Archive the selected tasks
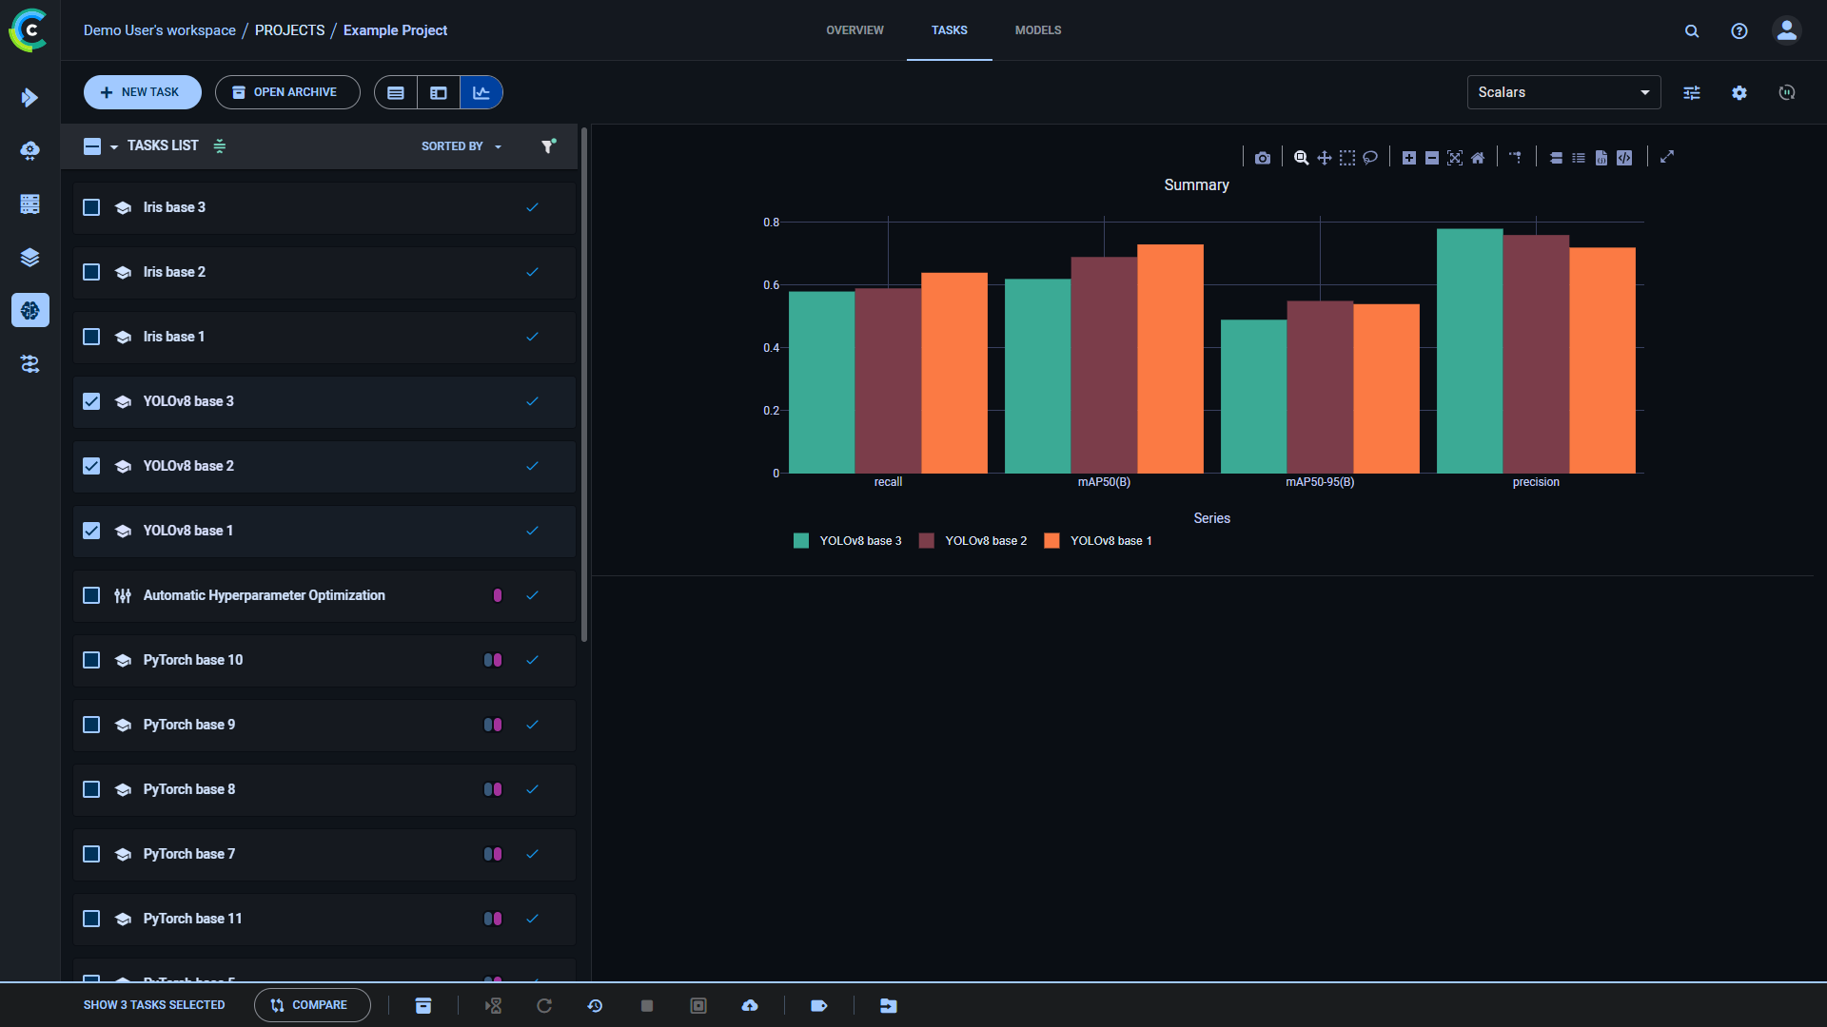Viewport: 1827px width, 1027px height. (x=423, y=1005)
